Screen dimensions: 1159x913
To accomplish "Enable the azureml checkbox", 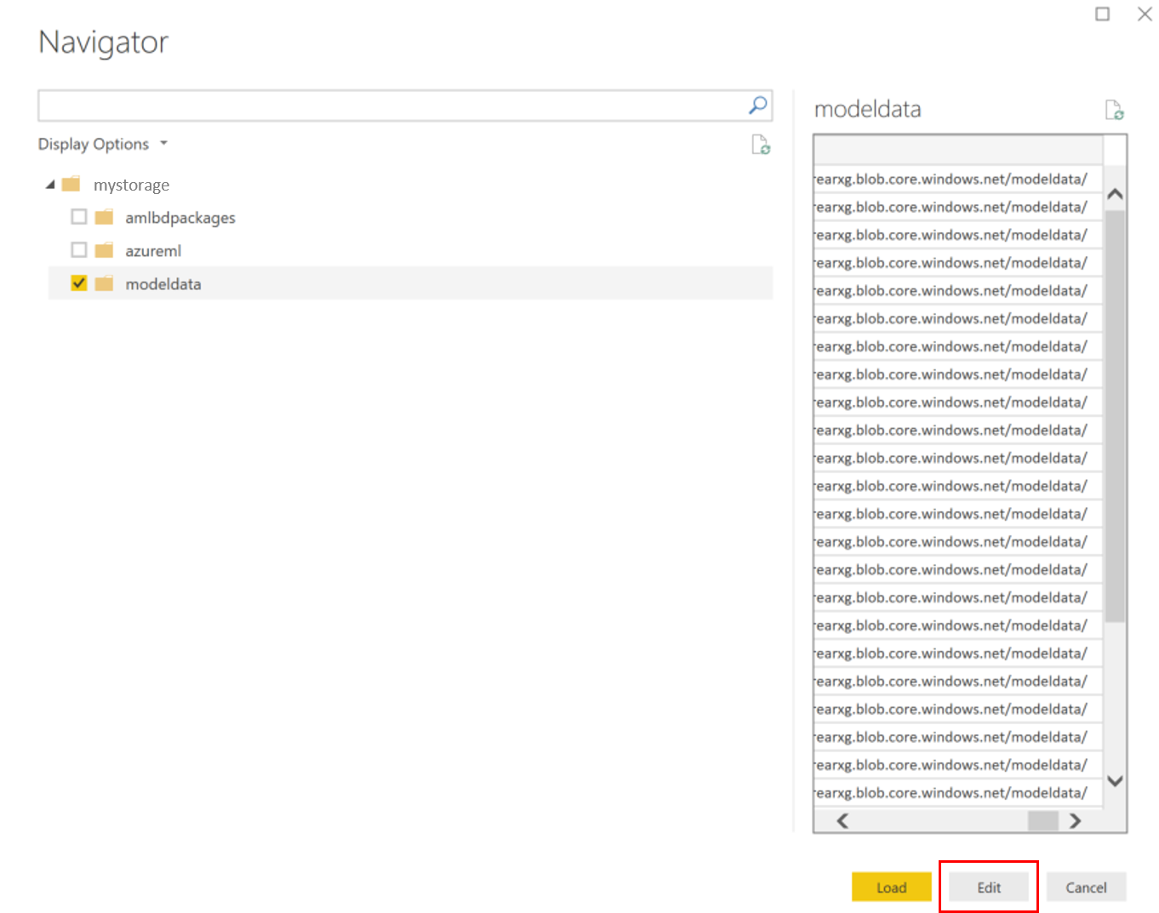I will tap(78, 249).
